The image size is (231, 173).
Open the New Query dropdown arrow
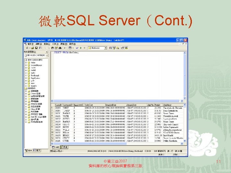click(x=30, y=48)
